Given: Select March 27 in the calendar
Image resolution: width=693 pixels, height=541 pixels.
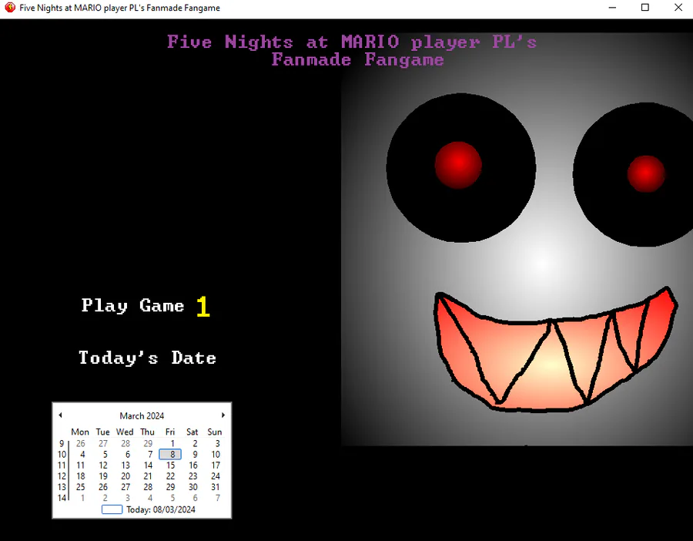Looking at the screenshot, I should coord(126,487).
